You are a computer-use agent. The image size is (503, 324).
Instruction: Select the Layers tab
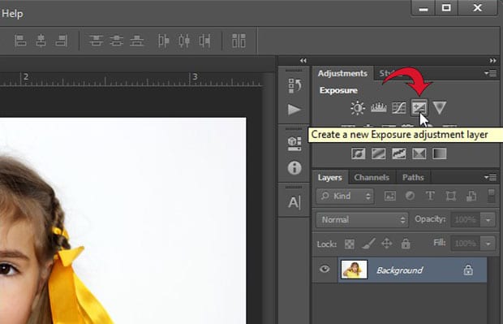click(329, 177)
